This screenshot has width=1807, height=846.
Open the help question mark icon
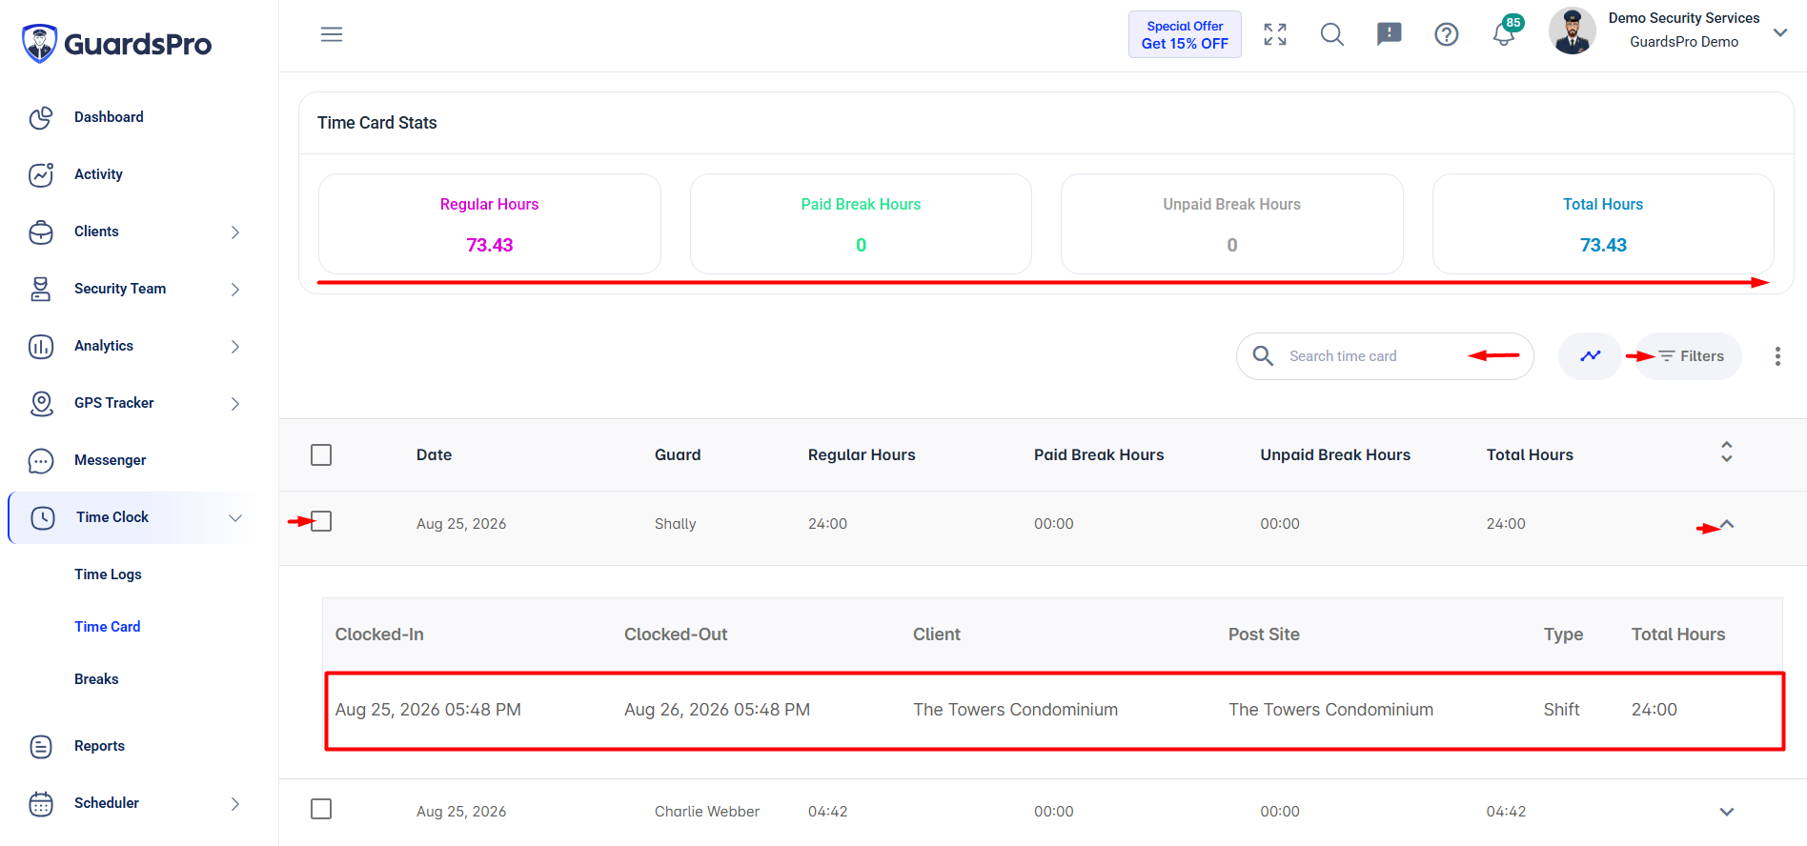(1447, 34)
